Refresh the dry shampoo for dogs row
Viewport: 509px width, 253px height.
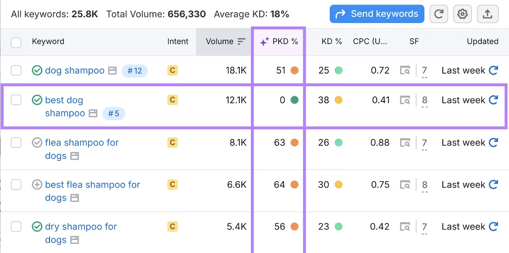(x=493, y=227)
